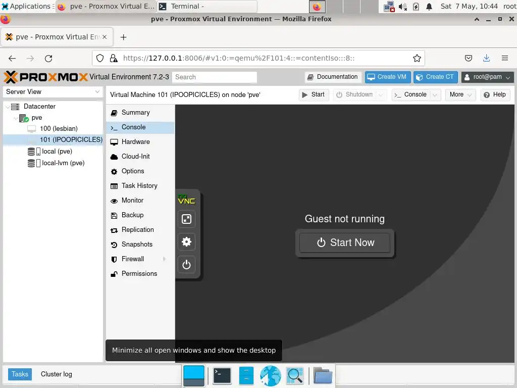The image size is (517, 388).
Task: Click the Show Desktop dock icon
Action: click(194, 376)
